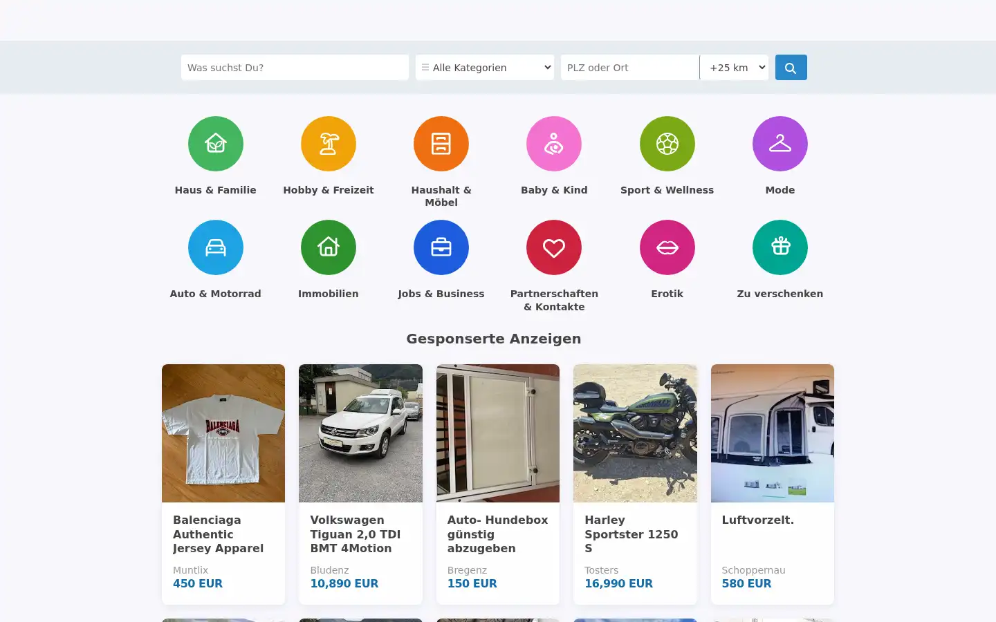
Task: Open the Mode hanger icon
Action: (x=780, y=144)
